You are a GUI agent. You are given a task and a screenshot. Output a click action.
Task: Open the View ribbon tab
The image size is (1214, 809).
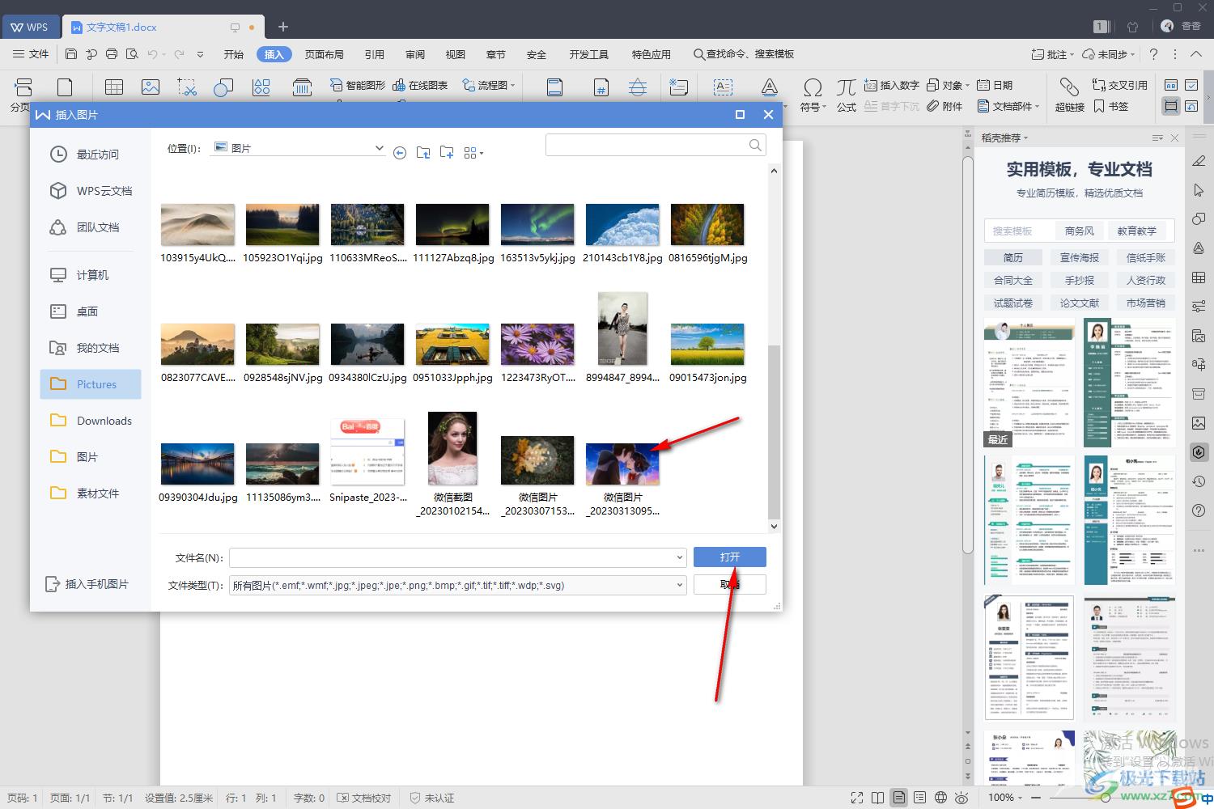click(456, 54)
